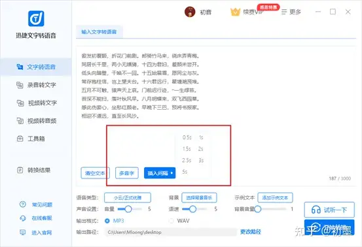
Task: Select WAV output format radio
Action: pos(171,221)
